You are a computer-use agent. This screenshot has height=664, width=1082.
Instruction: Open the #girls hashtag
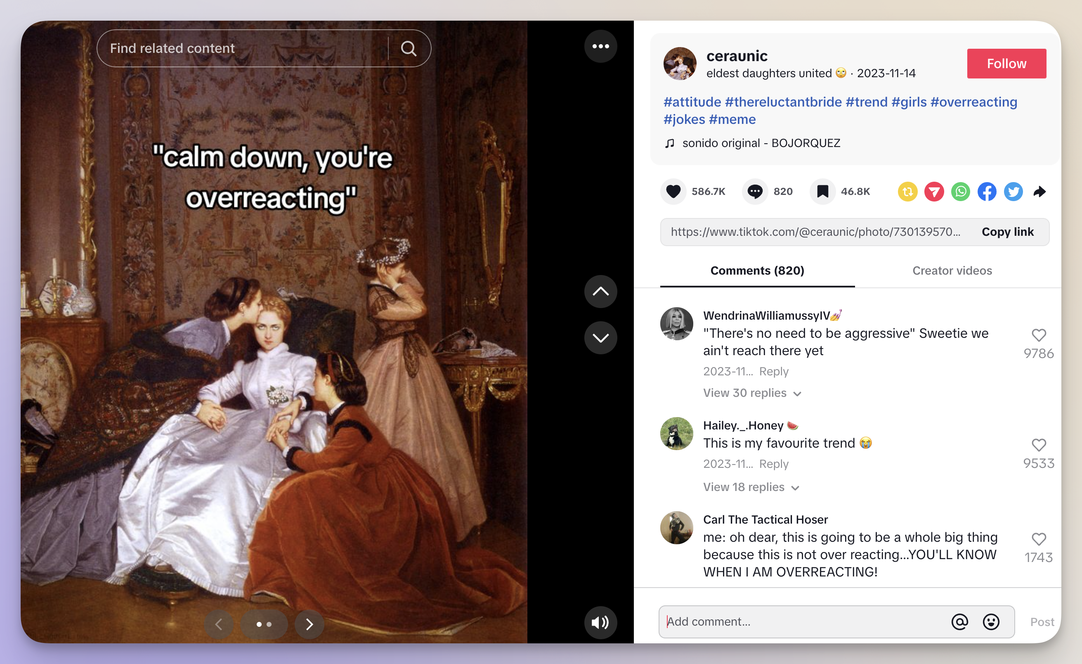point(909,102)
